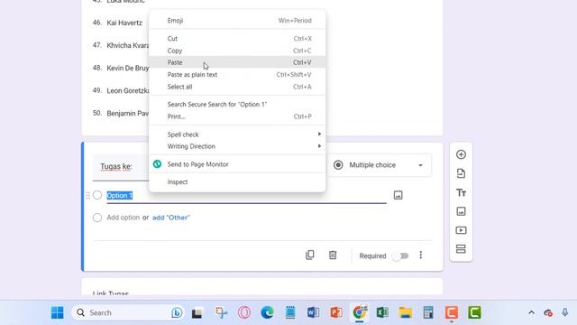
Task: Click the Add image icon in side toolbar
Action: coord(461,211)
